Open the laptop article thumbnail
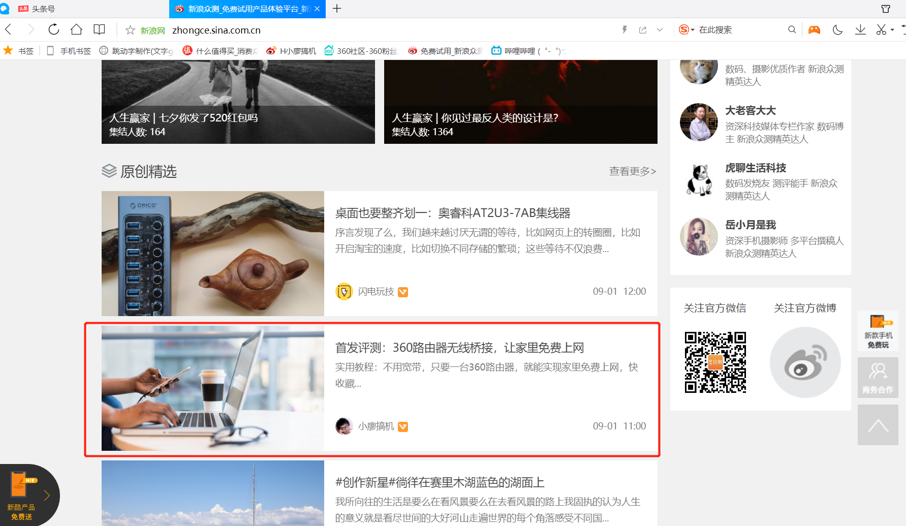The width and height of the screenshot is (906, 526). pyautogui.click(x=213, y=388)
